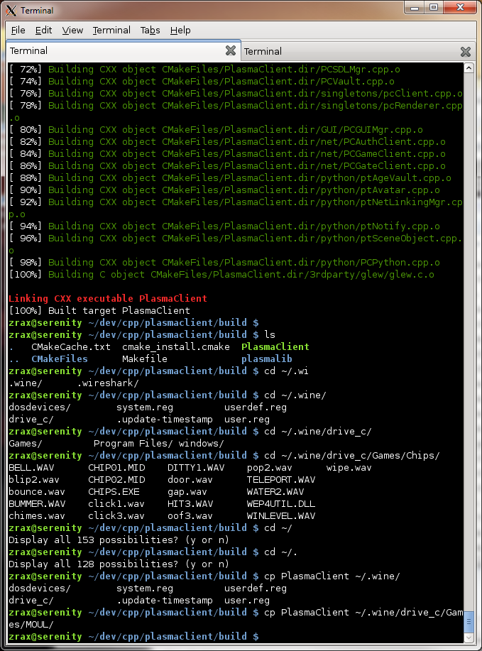The image size is (482, 651).
Task: Open the File menu
Action: (18, 31)
